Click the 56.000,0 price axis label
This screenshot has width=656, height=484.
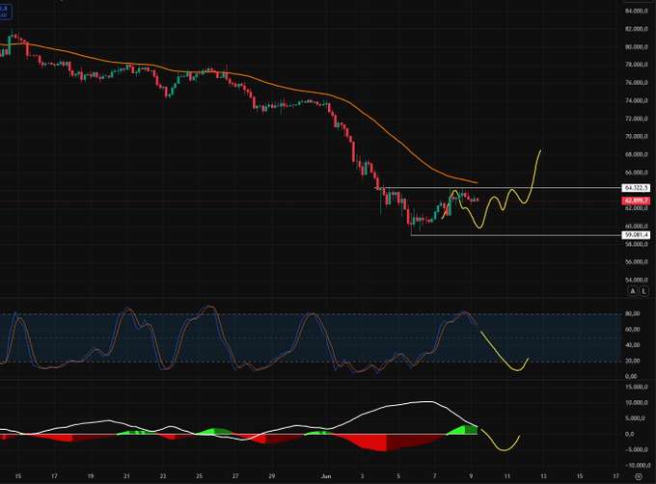(x=636, y=262)
